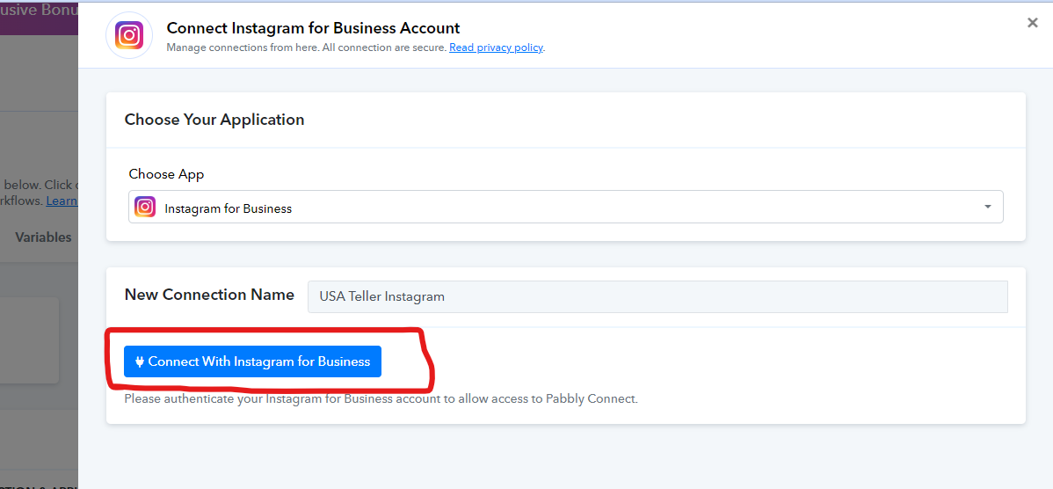
Task: Click the plug icon on Connect button
Action: point(140,361)
